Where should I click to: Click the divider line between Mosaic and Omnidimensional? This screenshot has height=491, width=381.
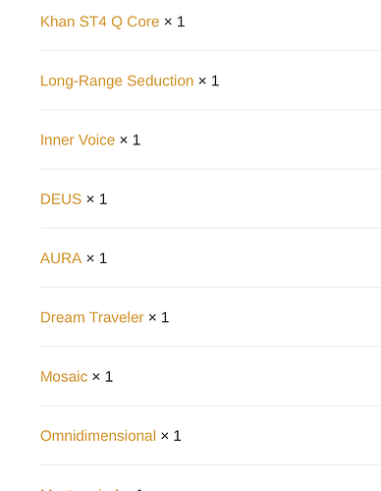point(210,406)
